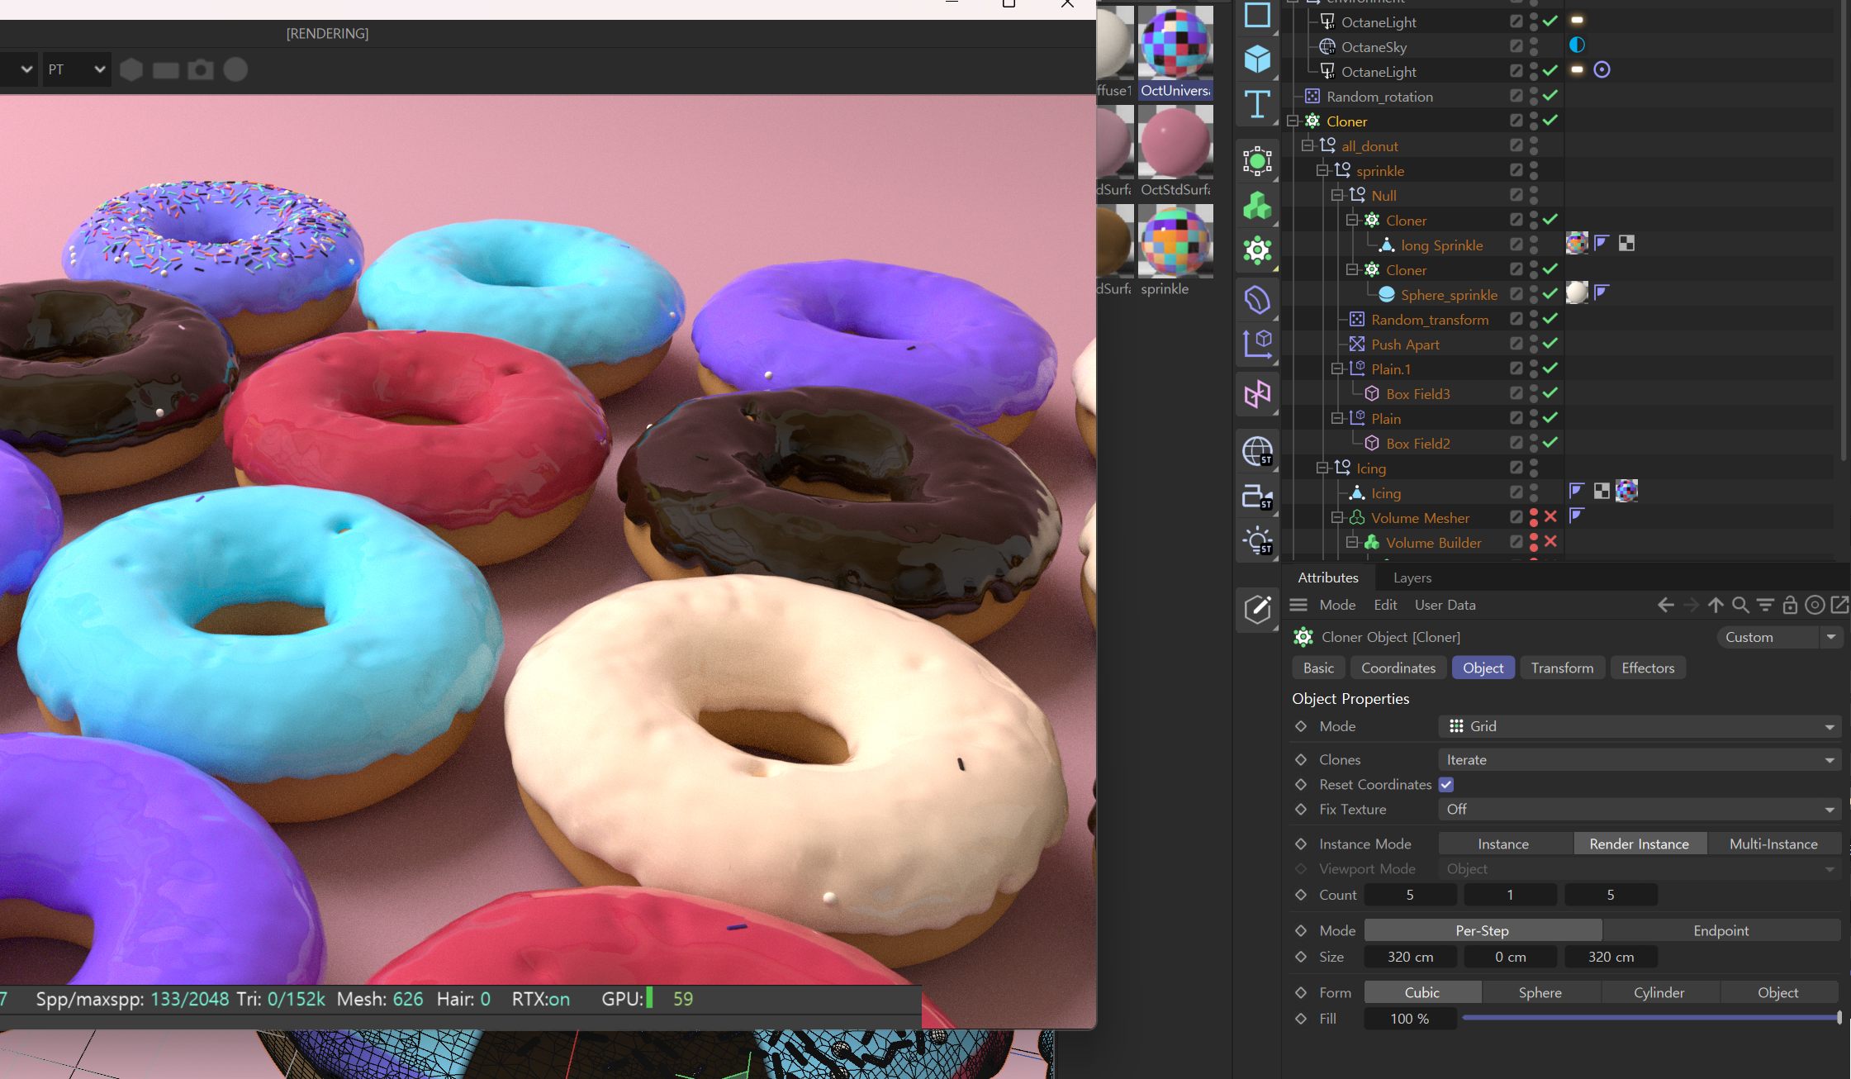The width and height of the screenshot is (1851, 1079).
Task: Click the target tag on second OctaneLight
Action: pyautogui.click(x=1602, y=70)
